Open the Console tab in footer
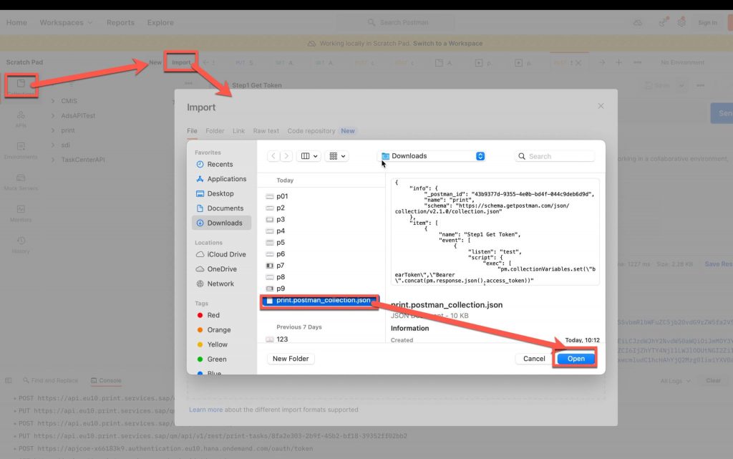Screen dimensions: 733x459 [106, 380]
